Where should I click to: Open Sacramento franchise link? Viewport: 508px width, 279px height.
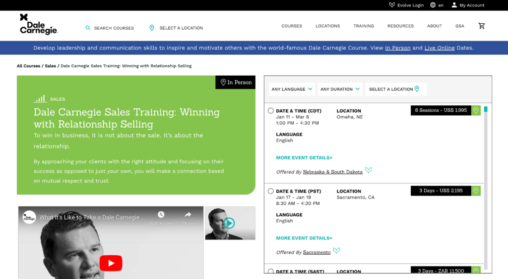[317, 252]
